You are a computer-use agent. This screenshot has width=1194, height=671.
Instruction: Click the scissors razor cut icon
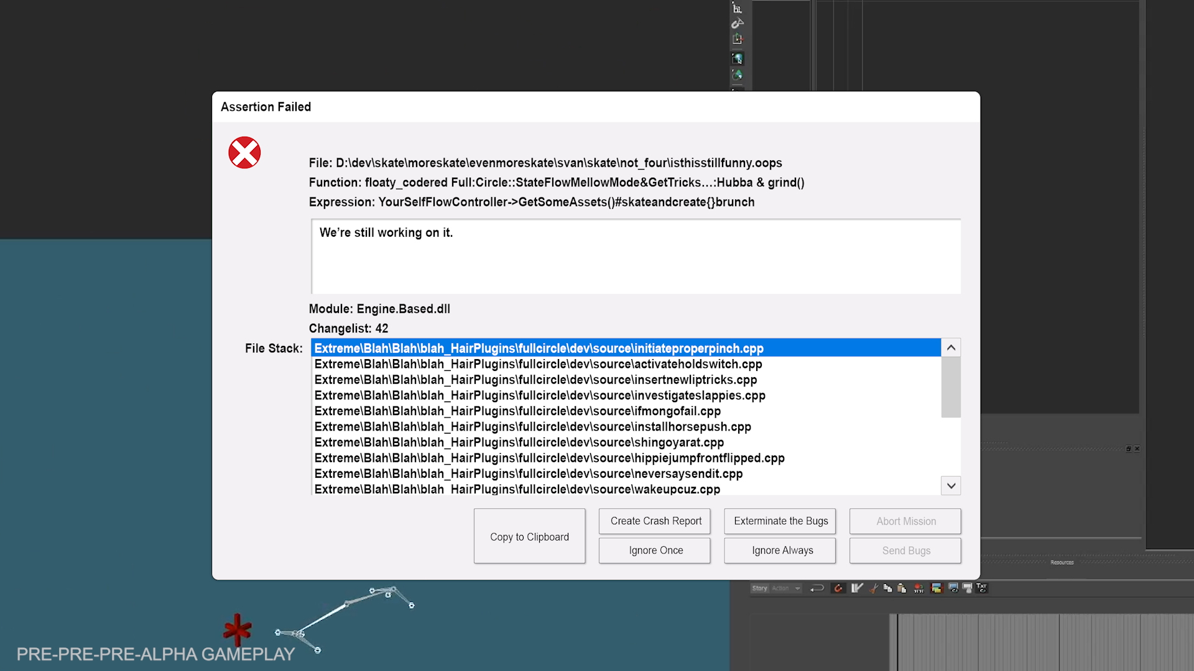point(874,589)
